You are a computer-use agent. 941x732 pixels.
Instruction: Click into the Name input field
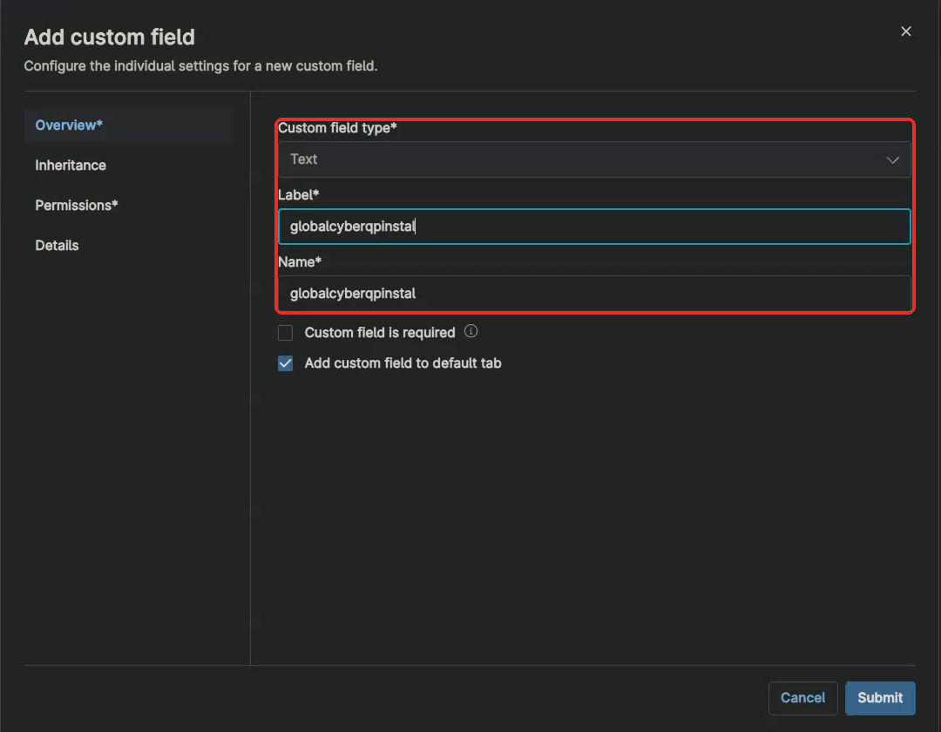coord(594,294)
